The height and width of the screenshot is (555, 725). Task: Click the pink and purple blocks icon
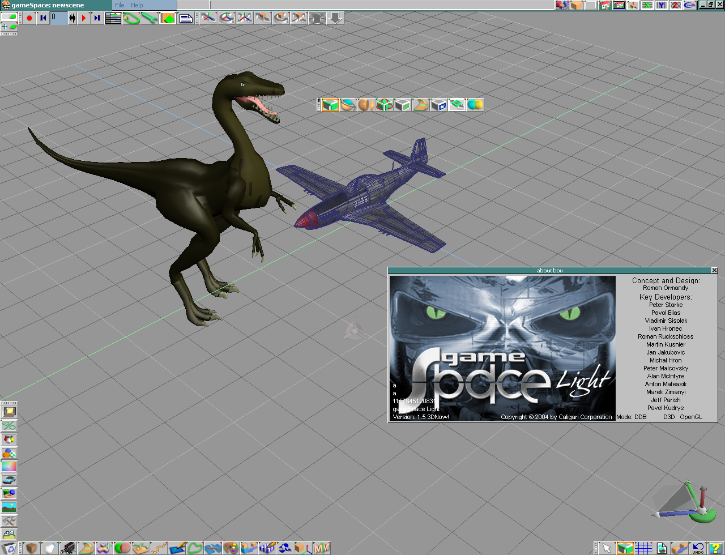click(562, 5)
